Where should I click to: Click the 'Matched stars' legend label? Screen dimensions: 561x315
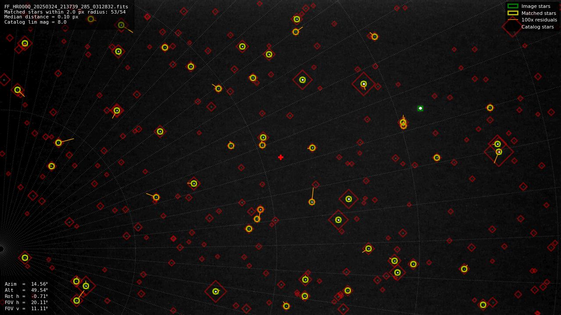coord(539,13)
